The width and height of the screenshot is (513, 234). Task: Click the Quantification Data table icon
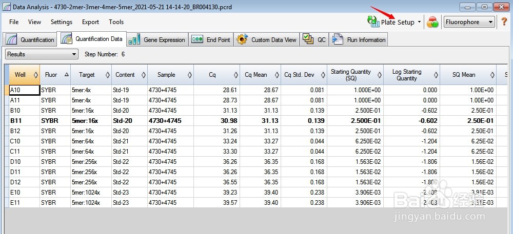click(66, 38)
